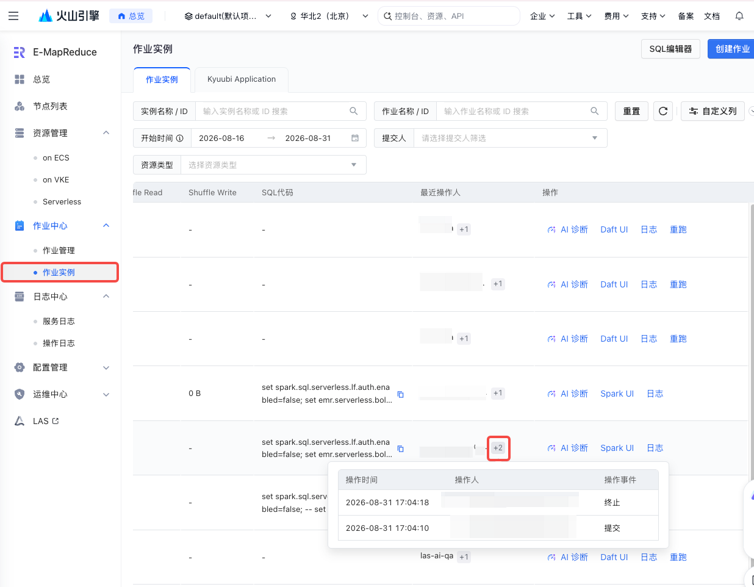Collapse the 作业中心 sidebar section

point(106,226)
